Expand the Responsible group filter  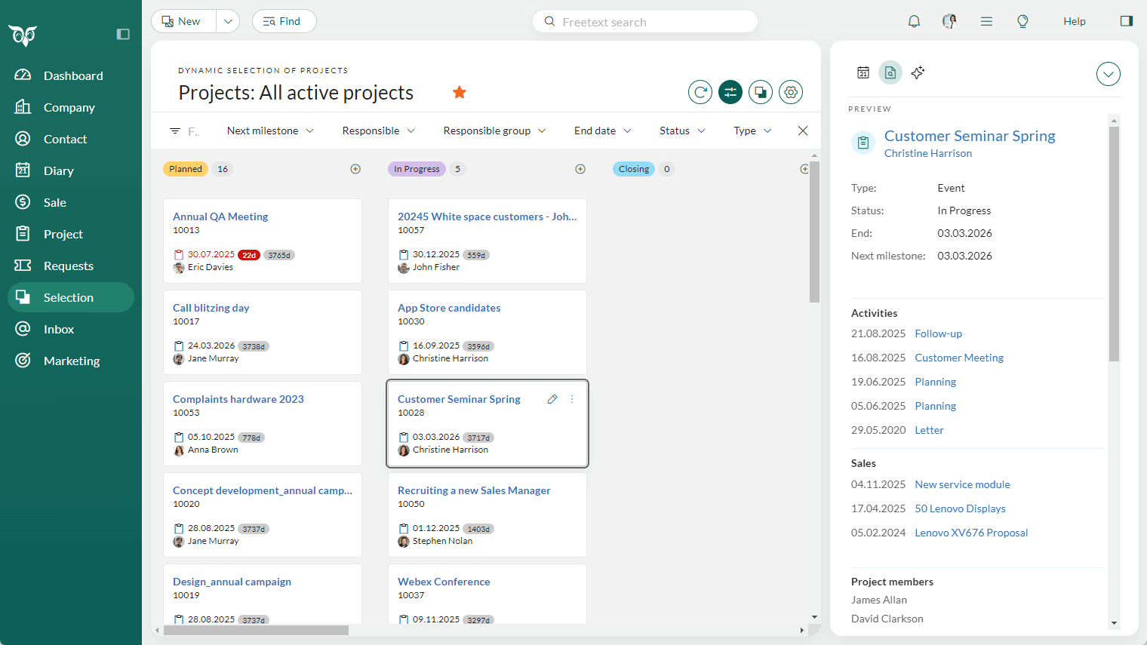(x=494, y=131)
